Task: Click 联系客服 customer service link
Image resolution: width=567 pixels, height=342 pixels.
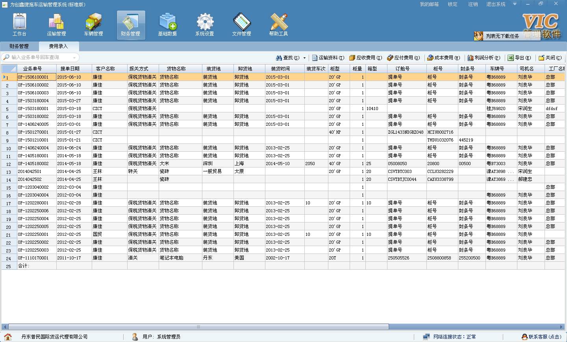Action: [542, 337]
